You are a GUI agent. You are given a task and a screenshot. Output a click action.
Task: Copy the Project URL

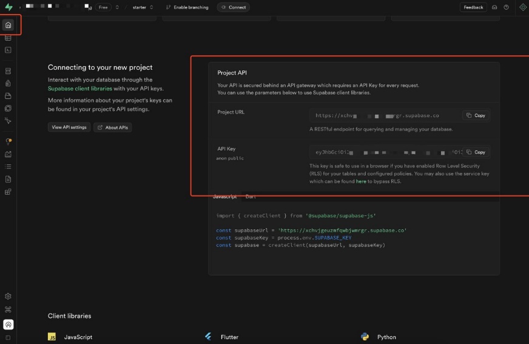point(476,115)
